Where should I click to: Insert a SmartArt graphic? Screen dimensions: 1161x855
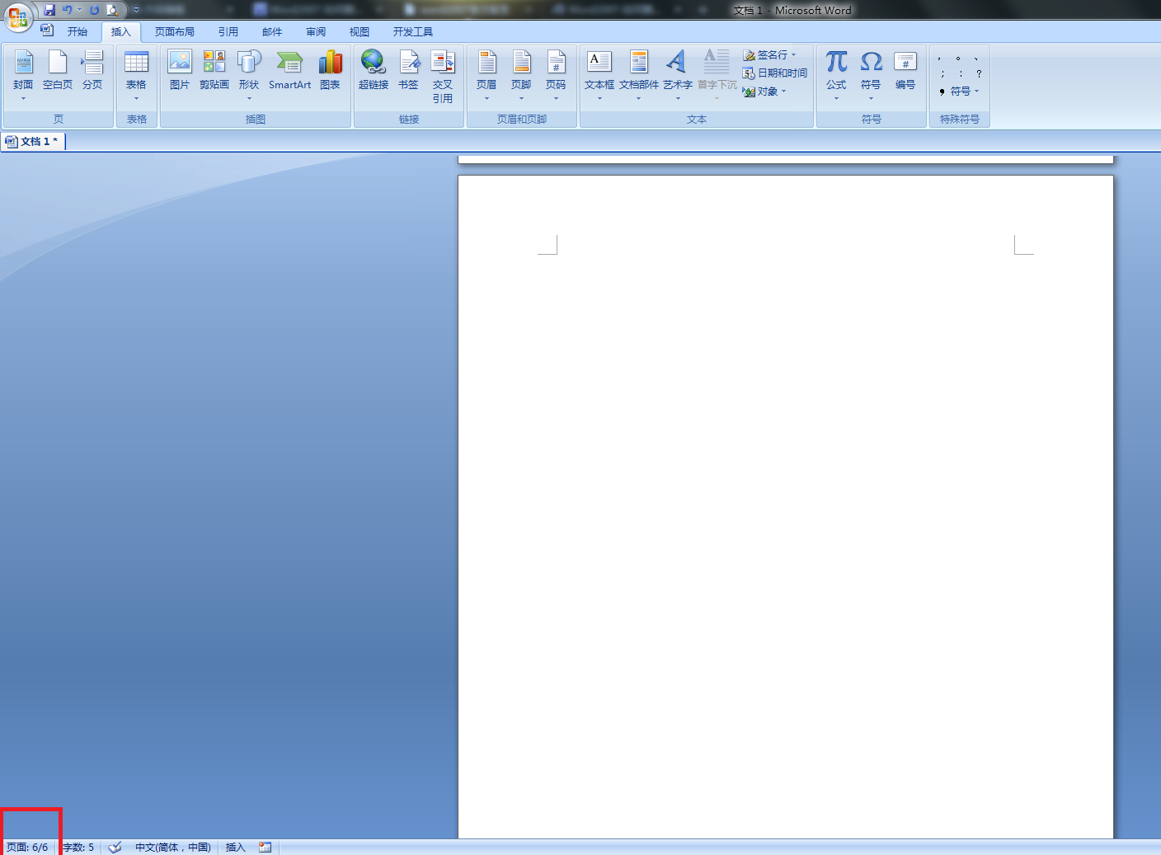[289, 70]
